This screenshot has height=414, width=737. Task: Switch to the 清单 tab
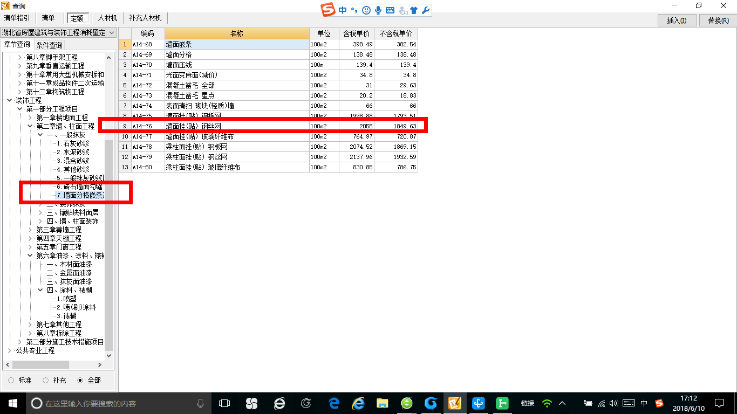pyautogui.click(x=49, y=18)
